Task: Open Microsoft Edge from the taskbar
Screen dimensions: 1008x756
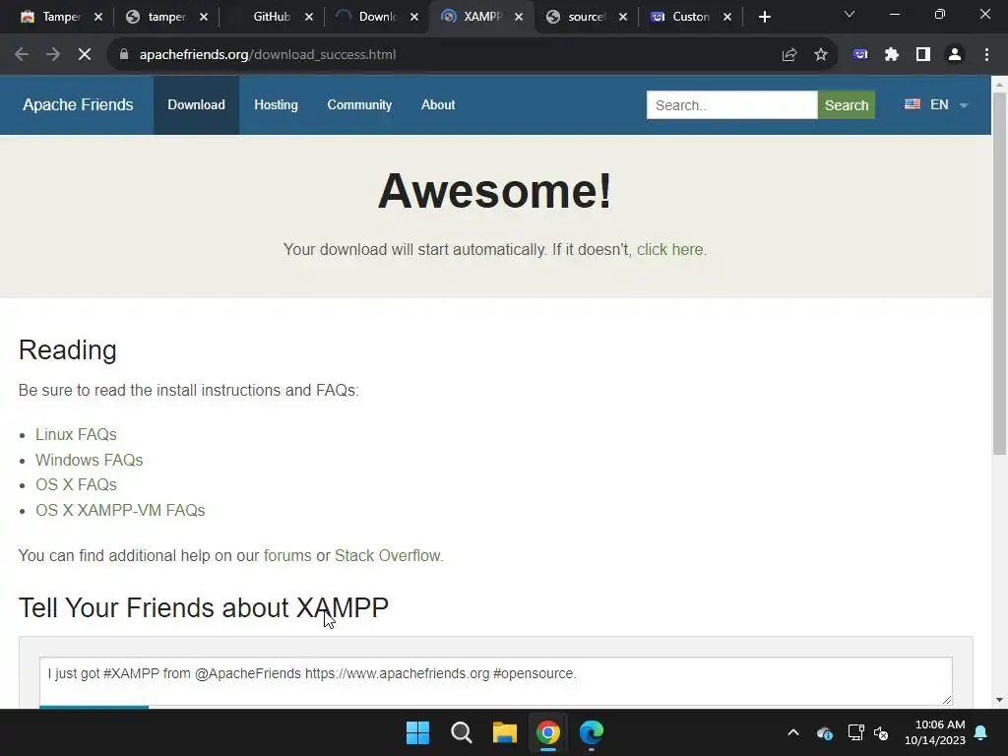Action: point(592,732)
